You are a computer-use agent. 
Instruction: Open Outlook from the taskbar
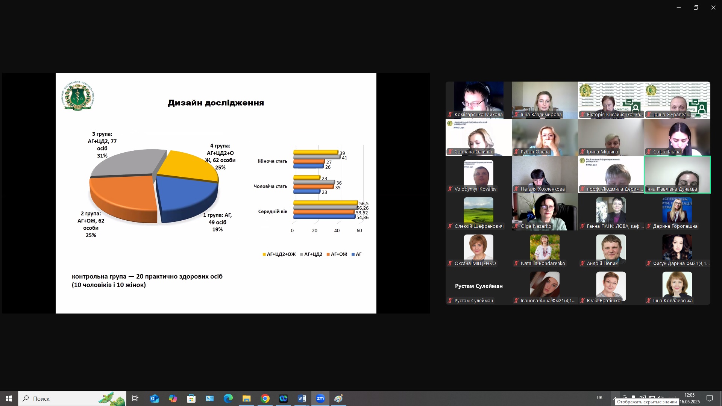155,398
